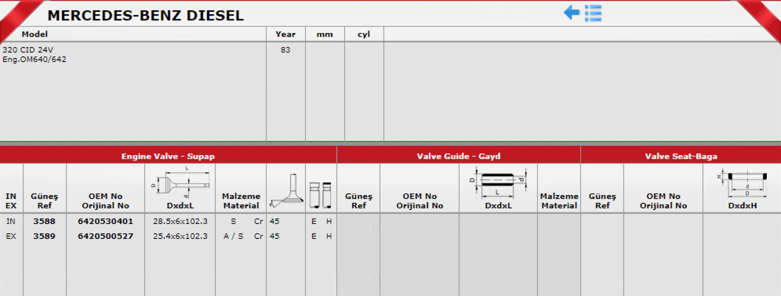
Task: Click material S in IN row
Action: 234,222
